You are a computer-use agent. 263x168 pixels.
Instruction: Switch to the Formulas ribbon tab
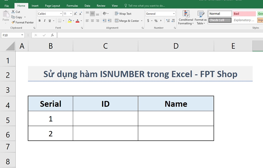72,5
